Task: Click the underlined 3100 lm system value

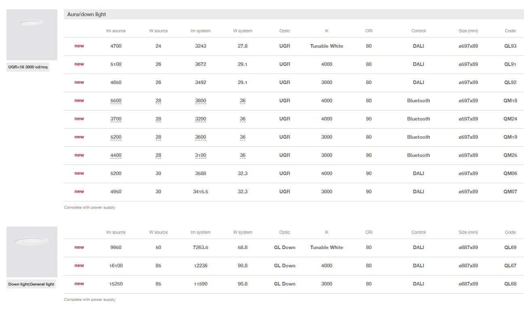Action: click(x=201, y=155)
